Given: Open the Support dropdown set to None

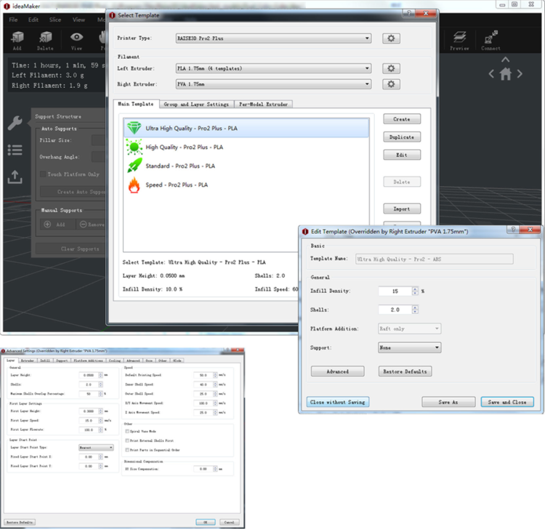Looking at the screenshot, I should pyautogui.click(x=409, y=347).
